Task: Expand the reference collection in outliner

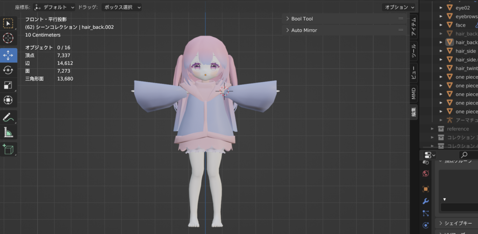Action: (433, 129)
